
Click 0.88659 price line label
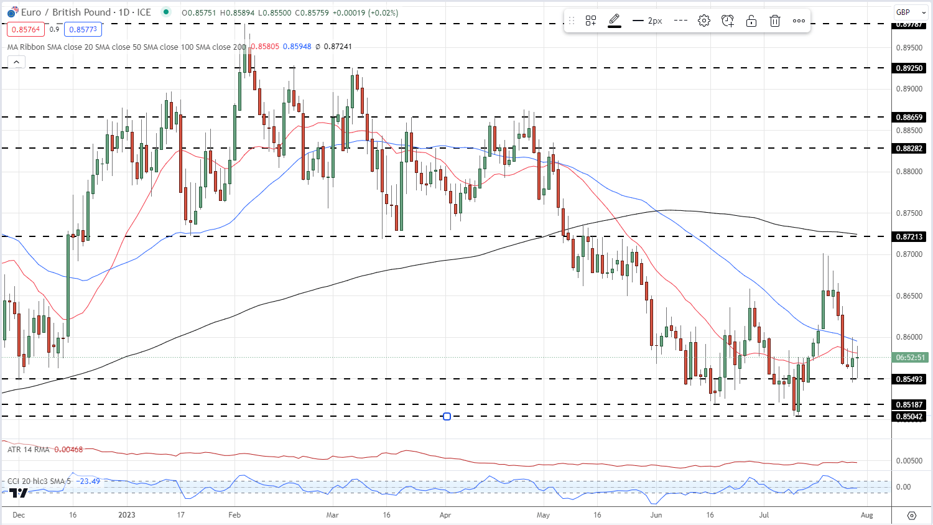coord(909,117)
